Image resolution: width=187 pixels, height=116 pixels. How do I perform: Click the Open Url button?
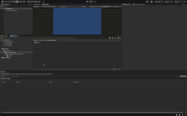183,76
